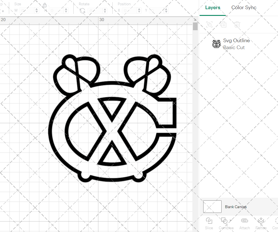Click the Width size input field
Screen dimensions: 278x232
point(27,11)
